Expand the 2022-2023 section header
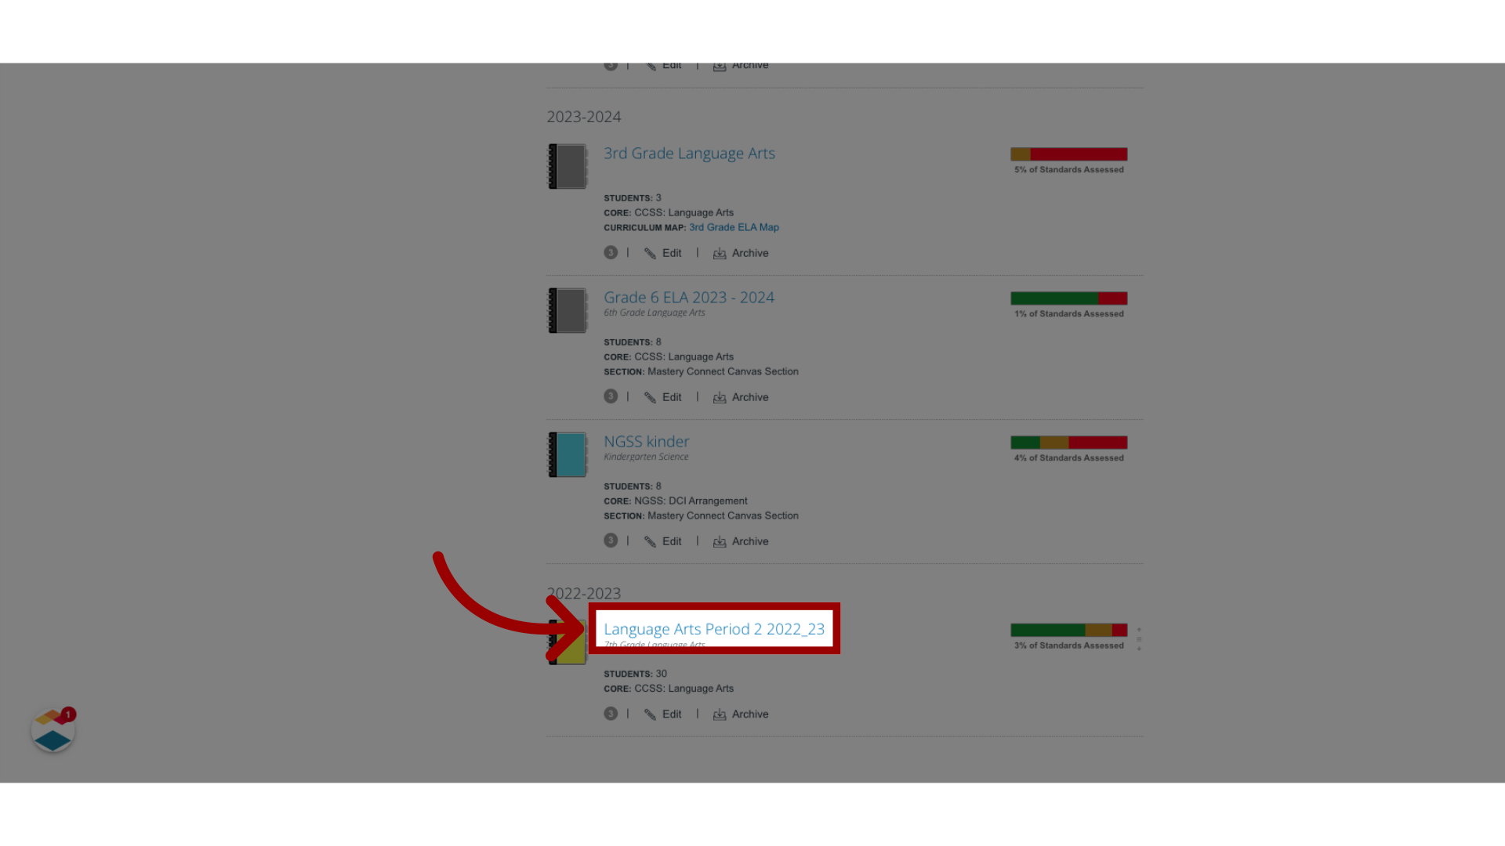The image size is (1505, 846). pyautogui.click(x=583, y=592)
